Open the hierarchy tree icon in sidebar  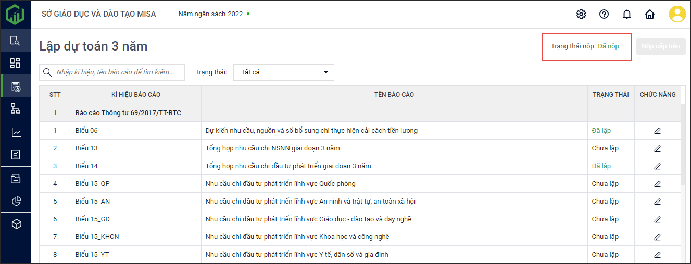15,108
